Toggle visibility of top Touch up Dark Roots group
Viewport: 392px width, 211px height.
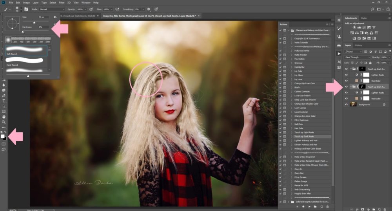[x=346, y=69]
